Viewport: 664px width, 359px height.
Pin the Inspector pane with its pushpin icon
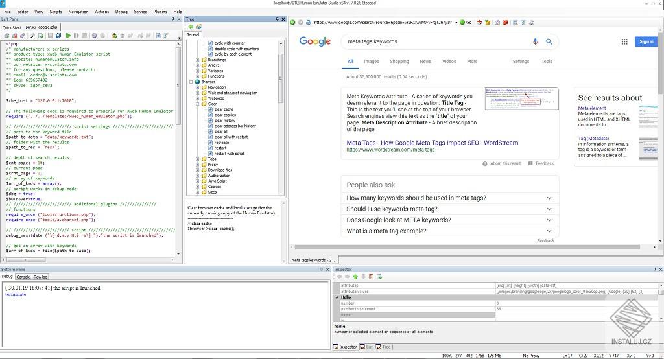(654, 270)
